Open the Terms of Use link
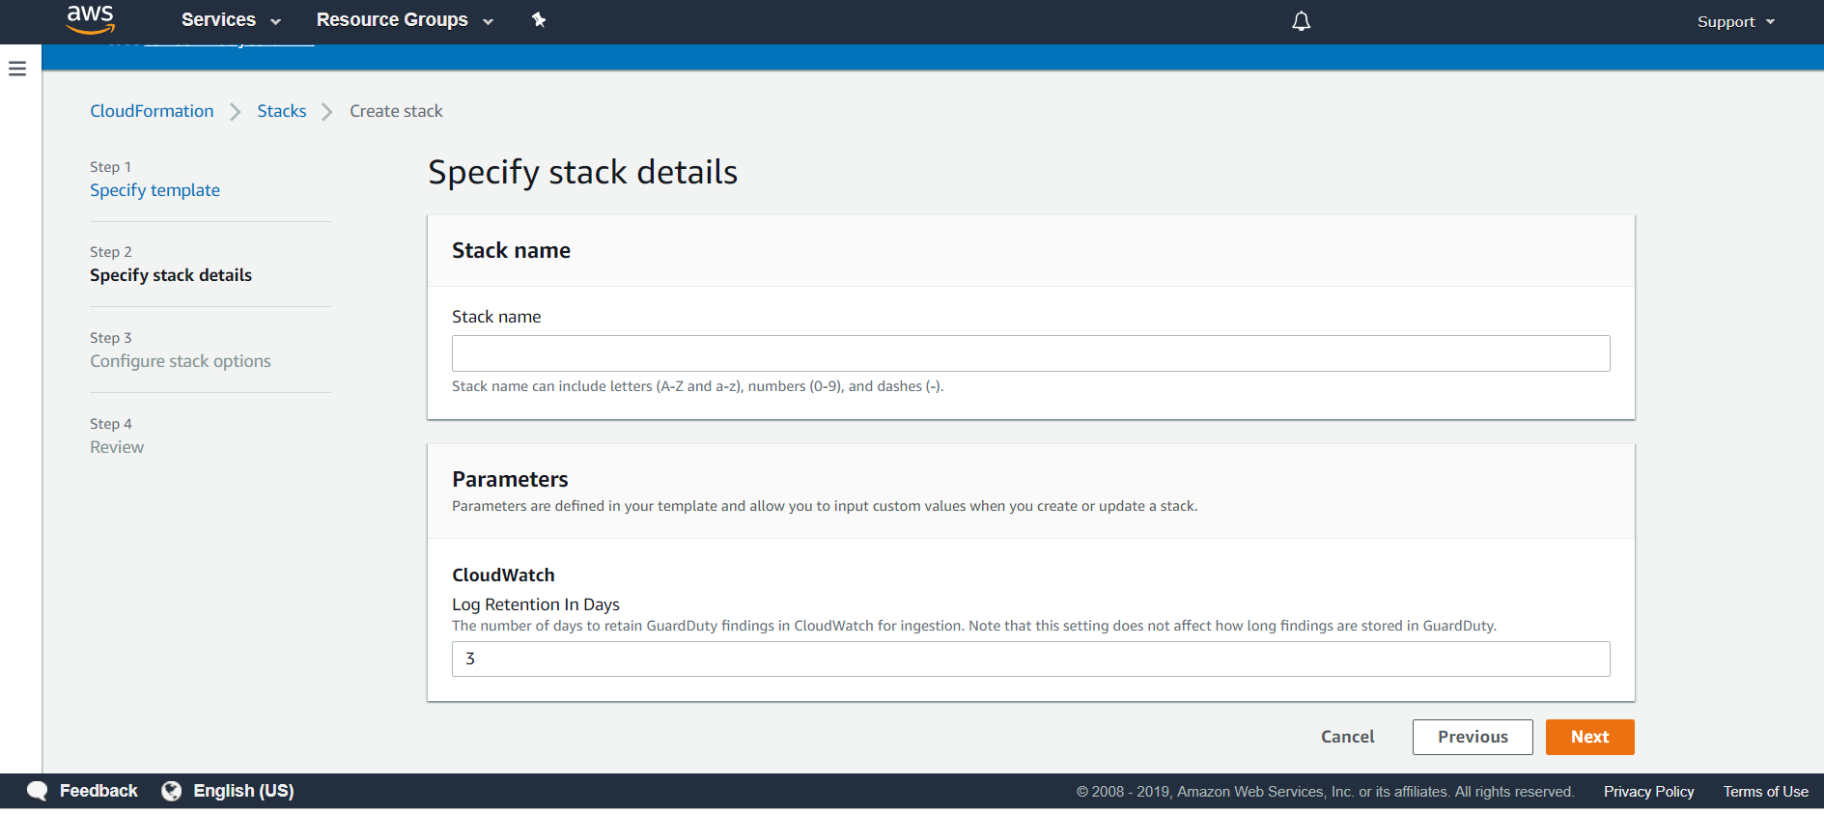Viewport: 1824px width, 814px height. point(1765,792)
